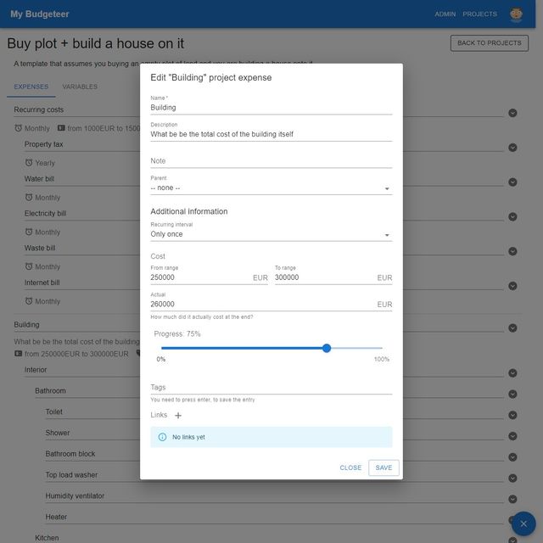Click the "No links yet" message
This screenshot has width=543, height=543.
click(188, 437)
